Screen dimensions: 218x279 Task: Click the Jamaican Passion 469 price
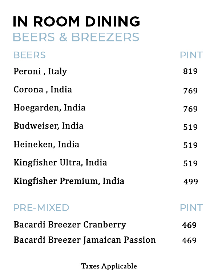[x=189, y=240]
